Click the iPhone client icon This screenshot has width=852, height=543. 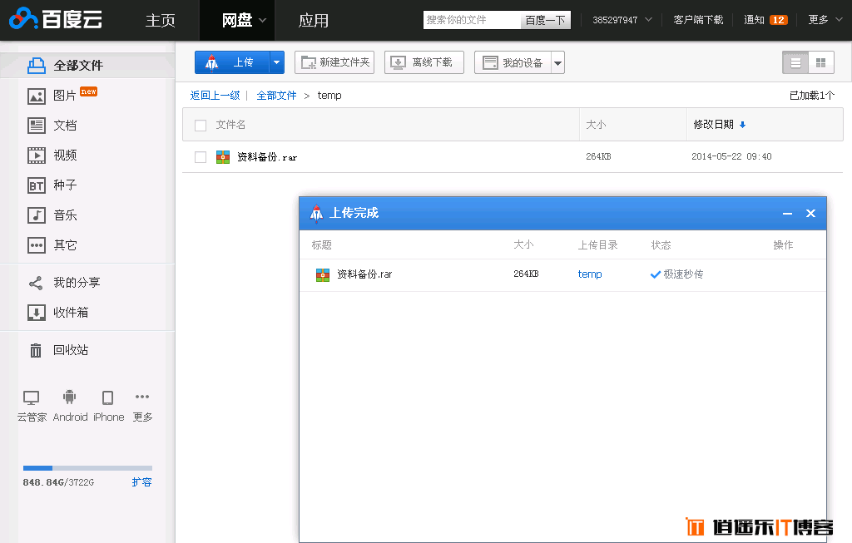pos(107,398)
